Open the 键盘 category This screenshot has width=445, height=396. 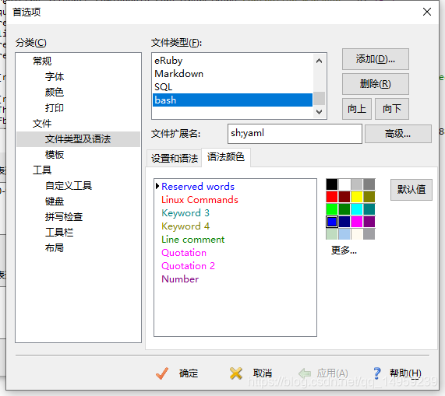click(x=55, y=202)
